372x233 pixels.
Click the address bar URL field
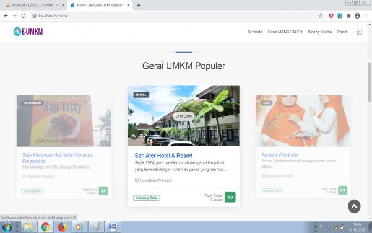pos(176,16)
